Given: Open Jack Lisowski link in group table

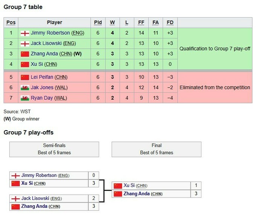Looking at the screenshot, I should point(46,43).
